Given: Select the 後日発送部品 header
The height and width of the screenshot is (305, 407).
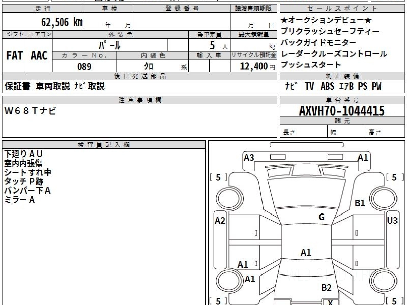Looking at the screenshot, I should point(140,76).
